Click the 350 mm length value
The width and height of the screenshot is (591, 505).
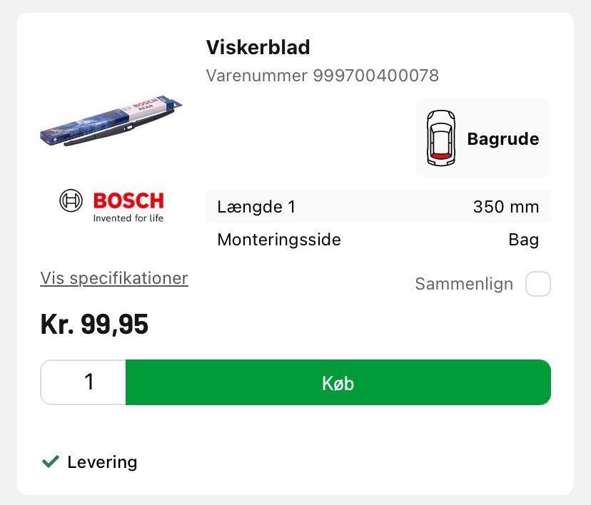point(505,208)
